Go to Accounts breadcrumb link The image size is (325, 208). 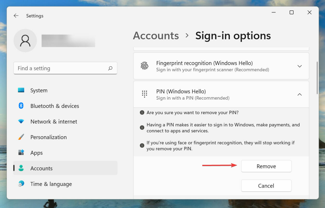[x=156, y=36]
